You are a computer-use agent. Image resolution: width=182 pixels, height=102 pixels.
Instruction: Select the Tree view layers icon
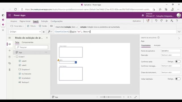pos(9,44)
